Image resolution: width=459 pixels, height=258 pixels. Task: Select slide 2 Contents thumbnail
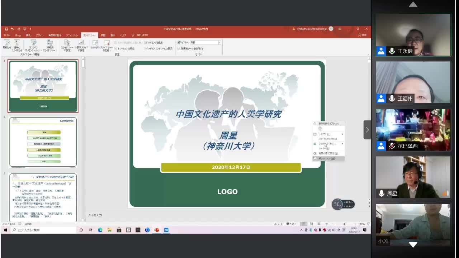[x=43, y=142]
